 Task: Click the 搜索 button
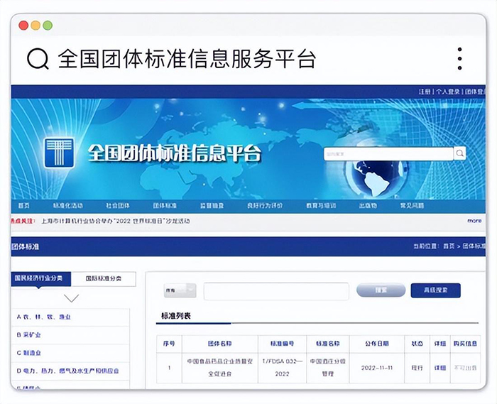click(x=381, y=290)
